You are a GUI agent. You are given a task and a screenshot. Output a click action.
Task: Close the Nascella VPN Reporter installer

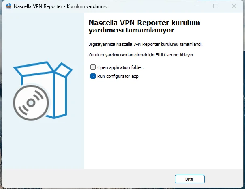click(234, 6)
